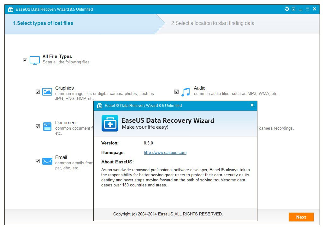Click the Graphics label
The height and width of the screenshot is (229, 324).
(64, 88)
